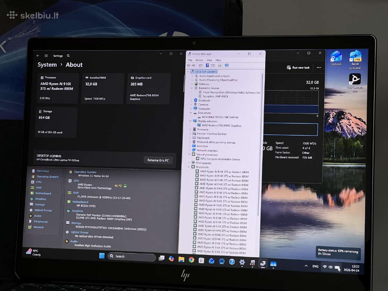Click the taskbar Search box
Screen dimensions: 388x291
coord(132,257)
